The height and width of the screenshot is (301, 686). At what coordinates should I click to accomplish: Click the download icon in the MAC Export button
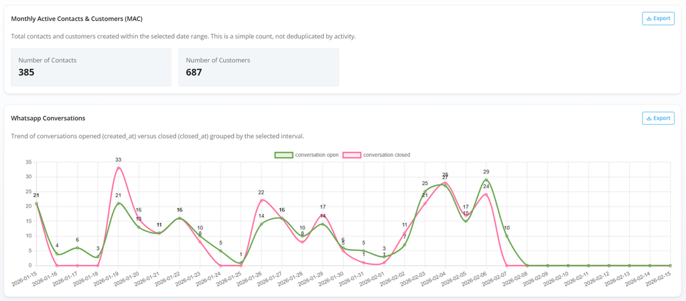[x=649, y=19]
